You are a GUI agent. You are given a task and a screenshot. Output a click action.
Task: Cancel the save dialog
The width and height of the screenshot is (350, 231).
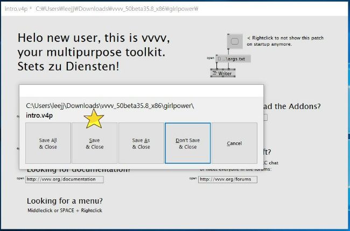(x=234, y=143)
